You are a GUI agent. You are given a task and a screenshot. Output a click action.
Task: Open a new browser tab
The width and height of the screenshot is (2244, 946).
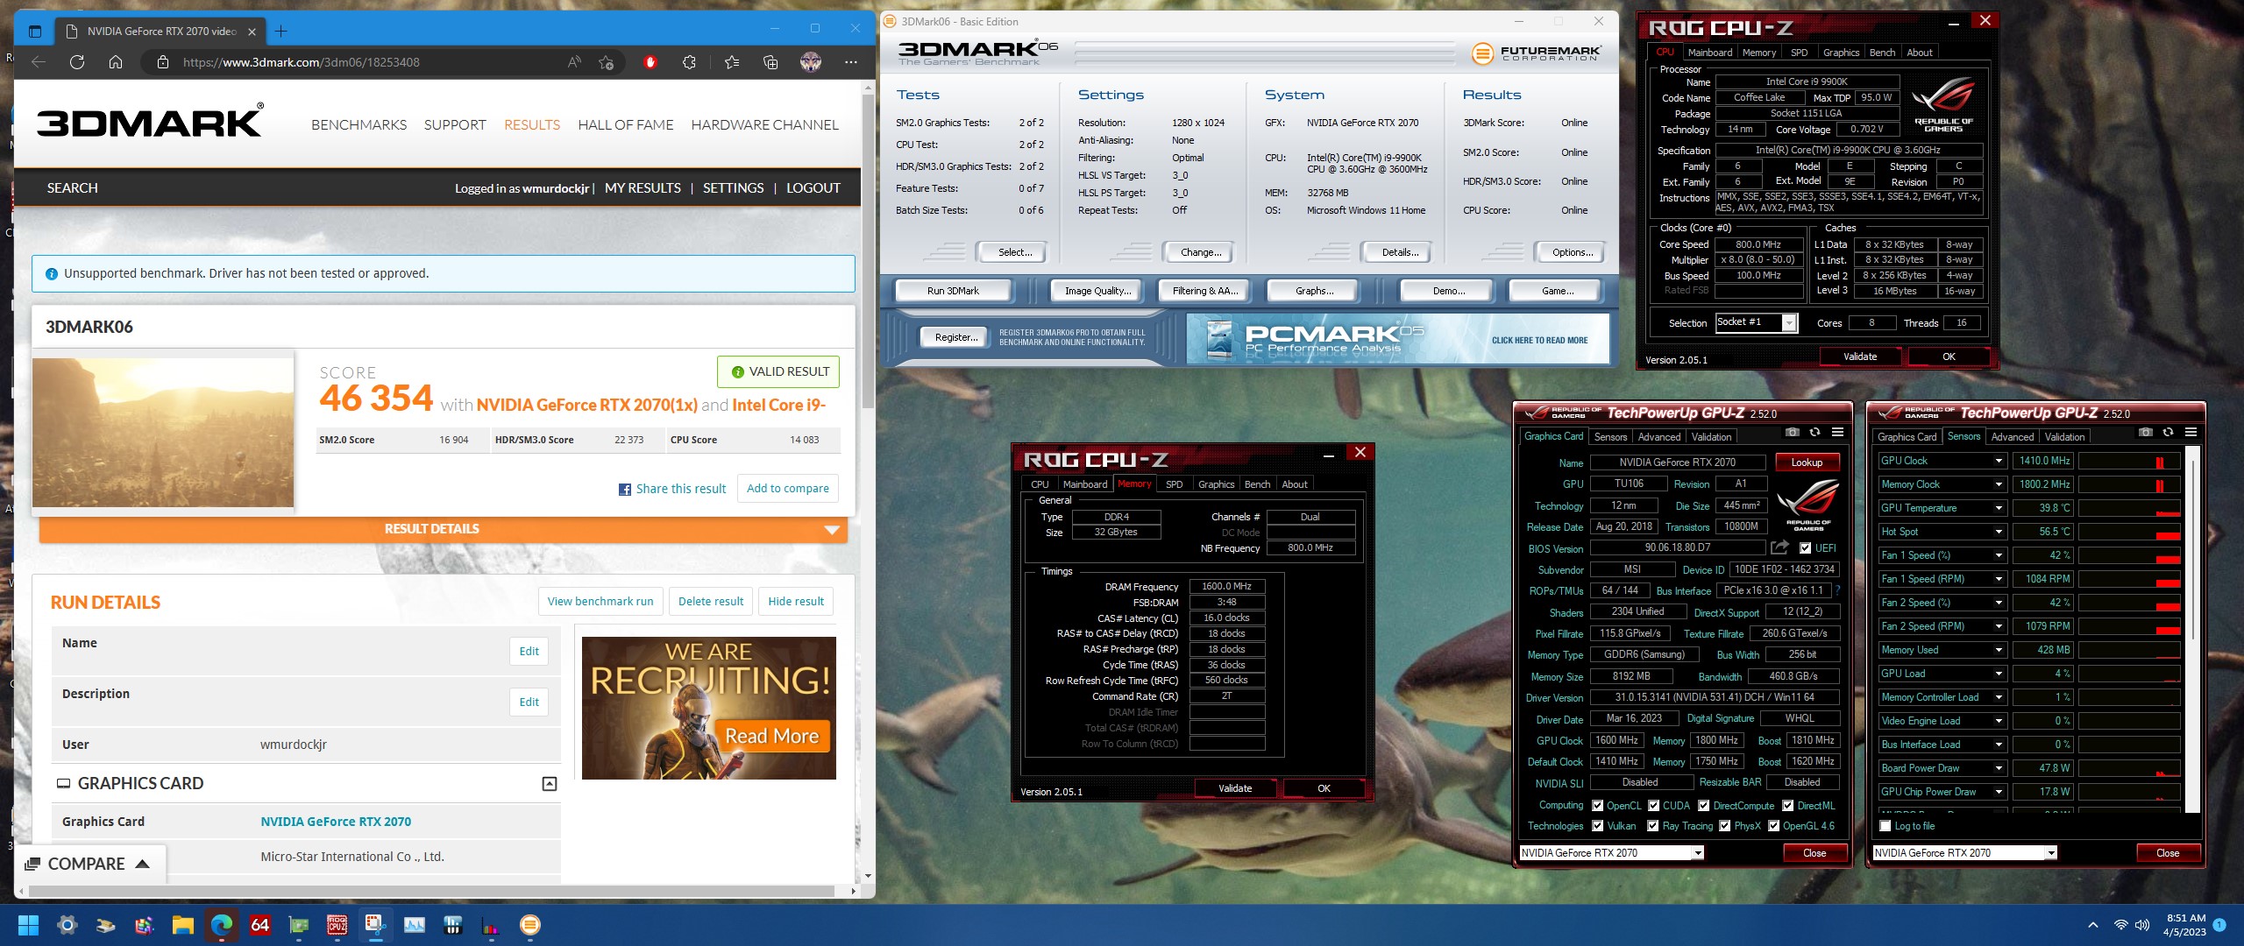coord(280,32)
